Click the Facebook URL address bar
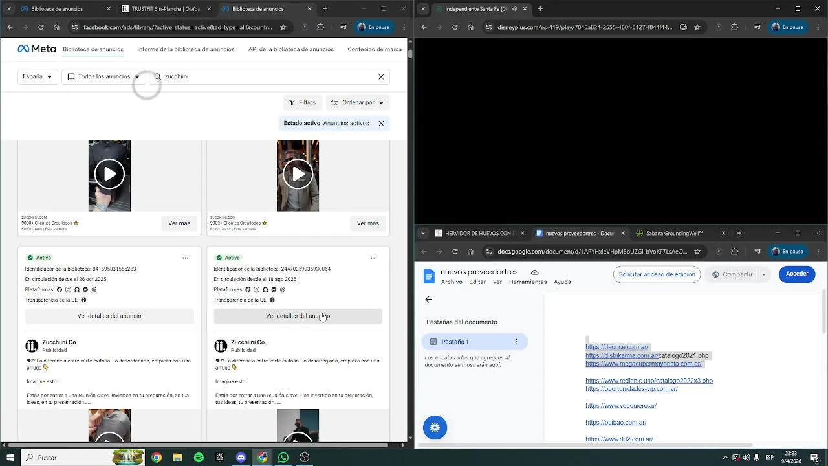The height and width of the screenshot is (466, 828). coord(177,27)
